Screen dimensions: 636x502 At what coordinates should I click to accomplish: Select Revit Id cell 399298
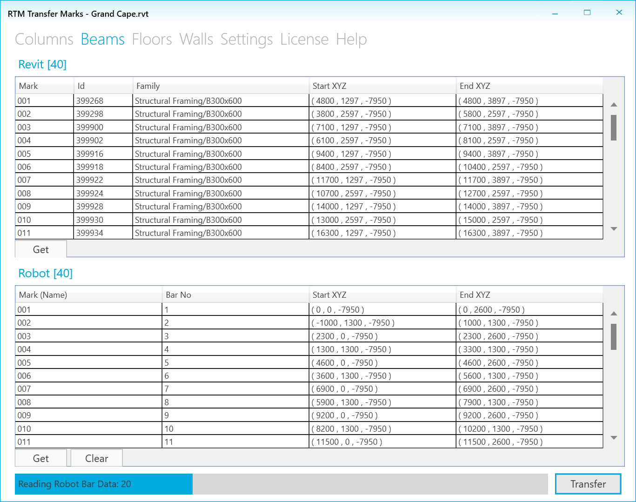tap(103, 114)
